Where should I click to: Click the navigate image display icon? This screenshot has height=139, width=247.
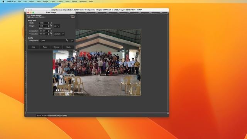[x=168, y=113]
